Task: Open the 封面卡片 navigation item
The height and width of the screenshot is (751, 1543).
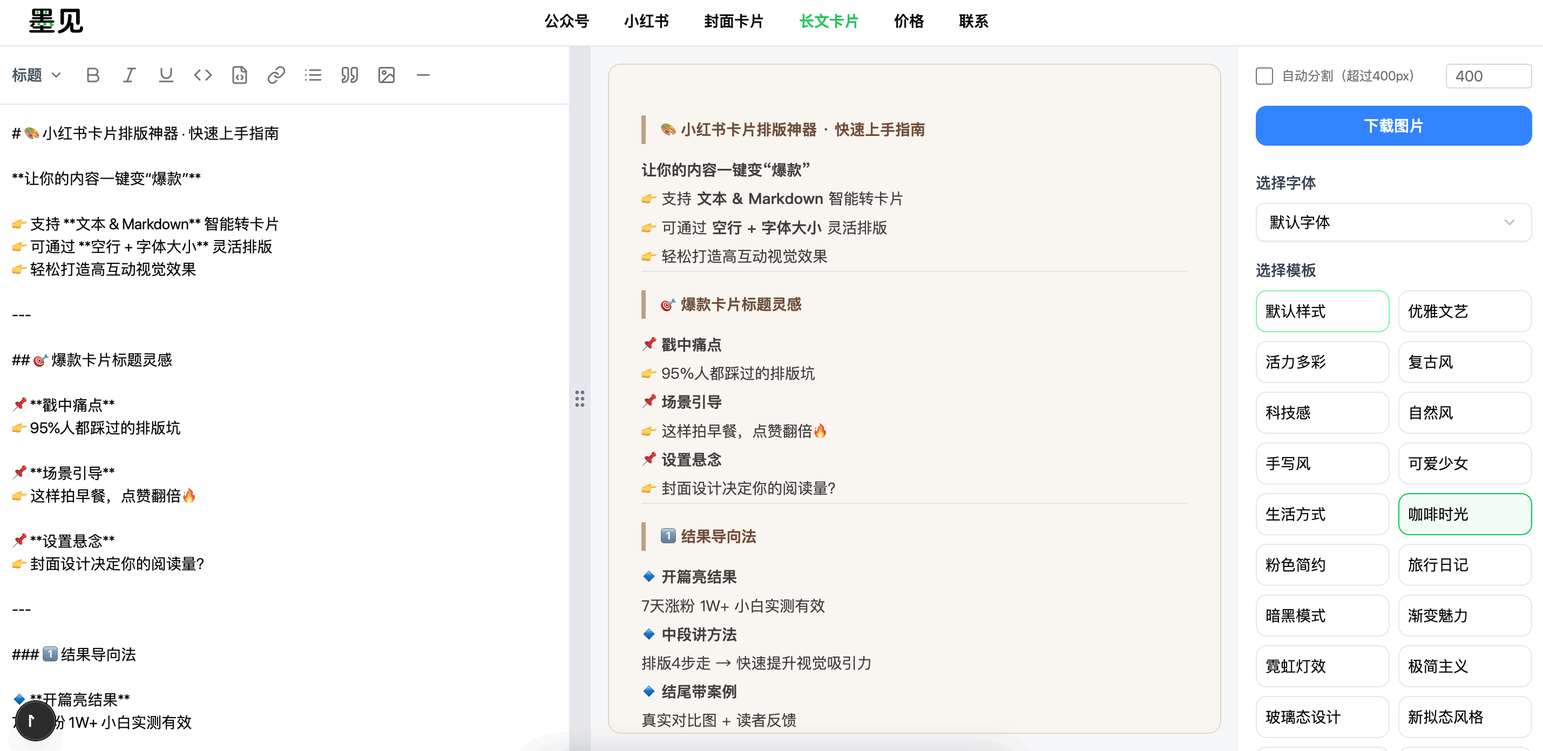Action: [733, 22]
